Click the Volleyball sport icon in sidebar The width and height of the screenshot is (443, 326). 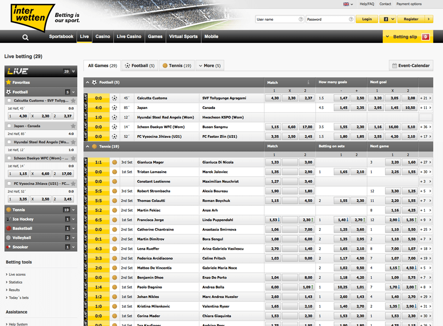[x=8, y=238]
